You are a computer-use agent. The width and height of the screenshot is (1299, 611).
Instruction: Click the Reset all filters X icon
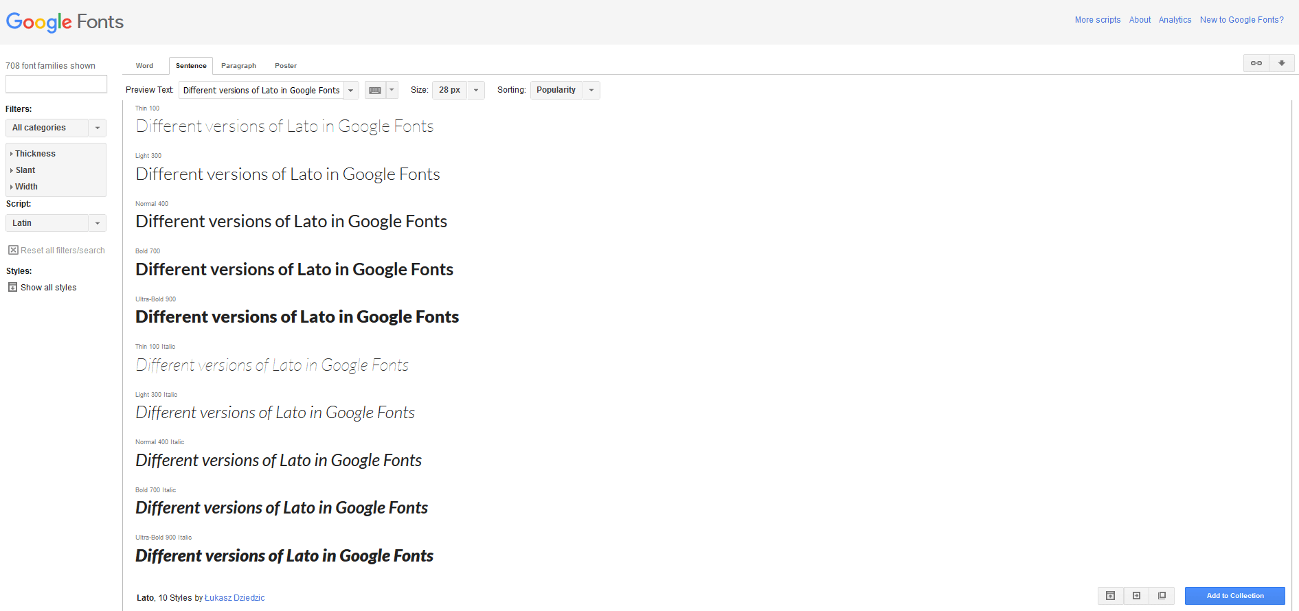click(x=13, y=250)
